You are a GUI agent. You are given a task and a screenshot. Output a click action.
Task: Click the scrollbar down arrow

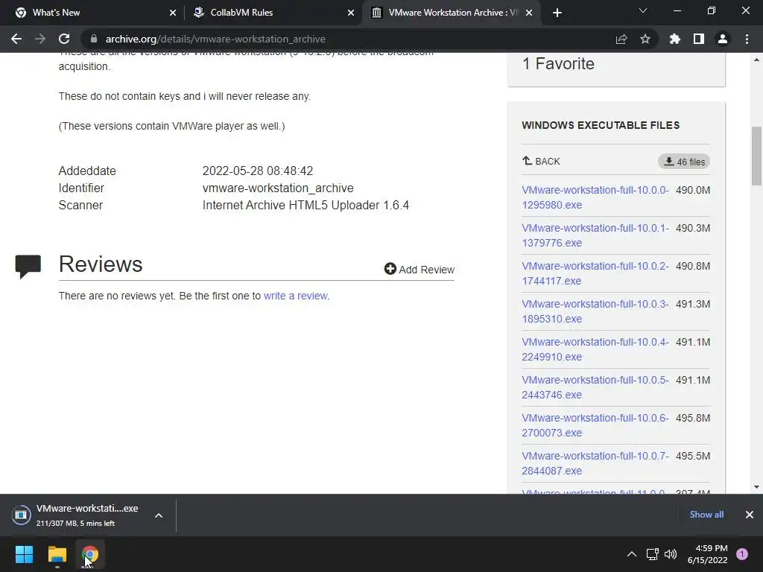click(756, 487)
